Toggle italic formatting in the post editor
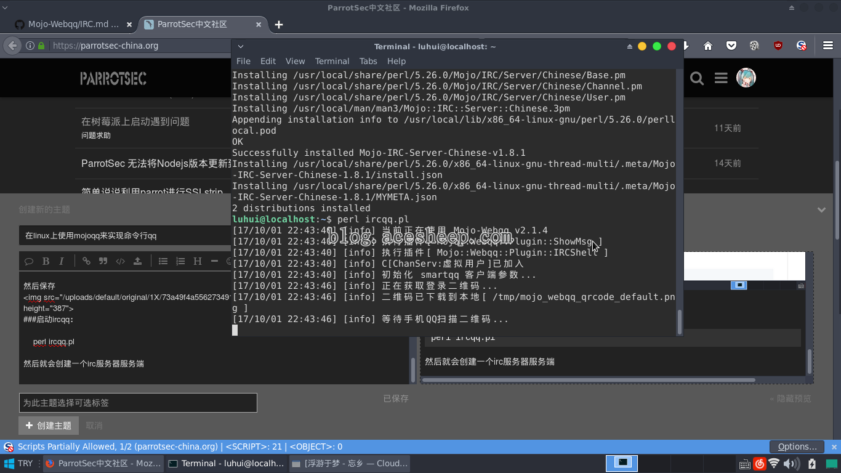The width and height of the screenshot is (841, 473). coord(62,261)
